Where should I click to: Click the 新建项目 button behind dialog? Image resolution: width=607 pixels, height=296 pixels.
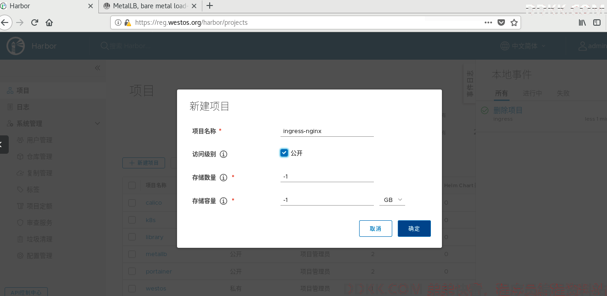[143, 163]
